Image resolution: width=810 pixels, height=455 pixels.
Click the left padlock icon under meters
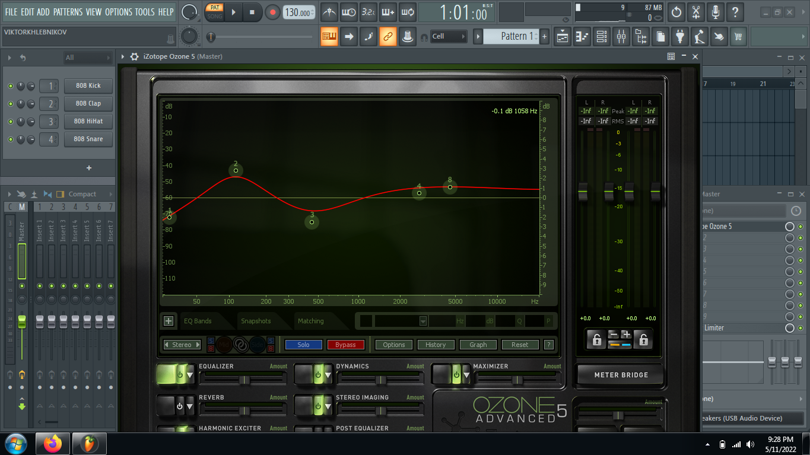pyautogui.click(x=596, y=340)
